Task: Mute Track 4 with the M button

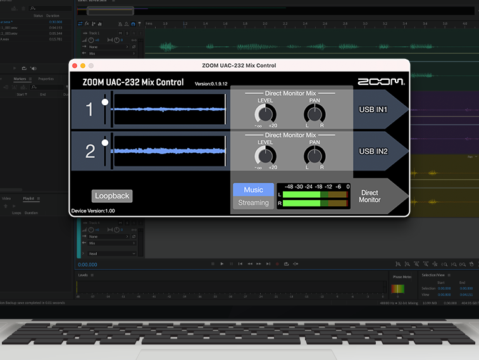Action: pyautogui.click(x=120, y=222)
